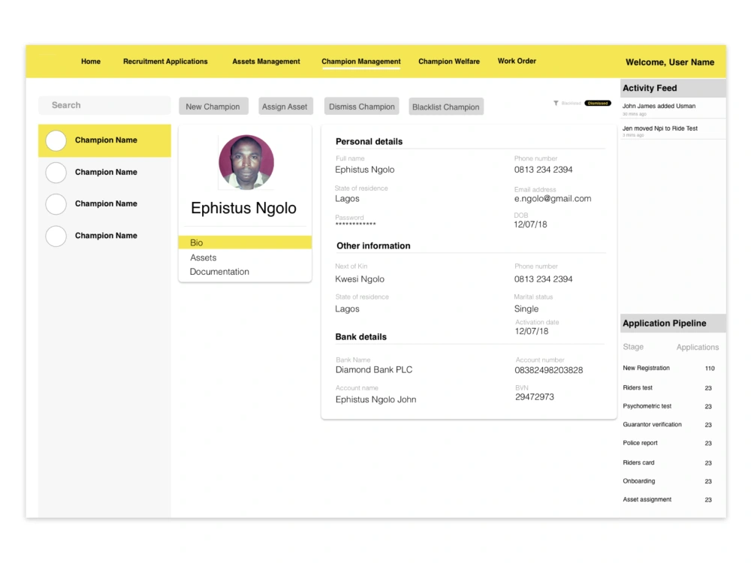
Task: Select the Riders test pipeline stage
Action: [x=638, y=387]
